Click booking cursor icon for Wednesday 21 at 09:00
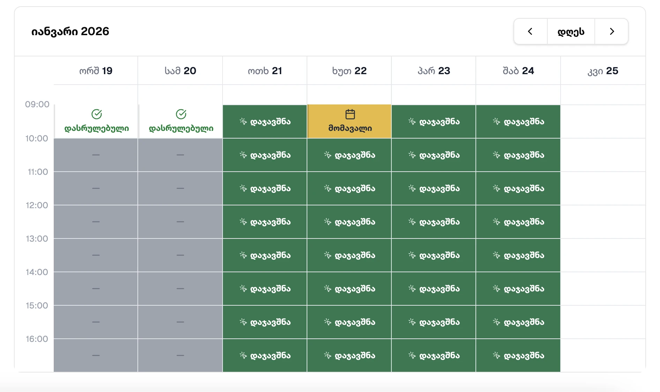This screenshot has height=392, width=660. click(243, 121)
